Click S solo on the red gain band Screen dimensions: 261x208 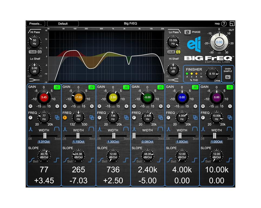coord(57,106)
